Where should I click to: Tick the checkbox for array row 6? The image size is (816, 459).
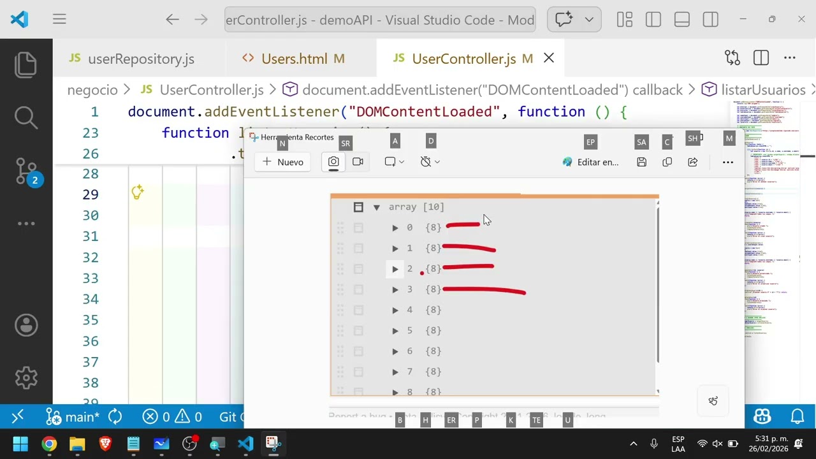358,351
